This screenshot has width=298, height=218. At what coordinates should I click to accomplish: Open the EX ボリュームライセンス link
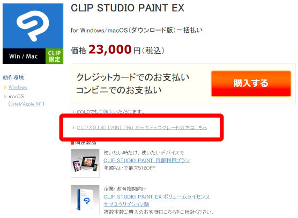[x=157, y=197]
